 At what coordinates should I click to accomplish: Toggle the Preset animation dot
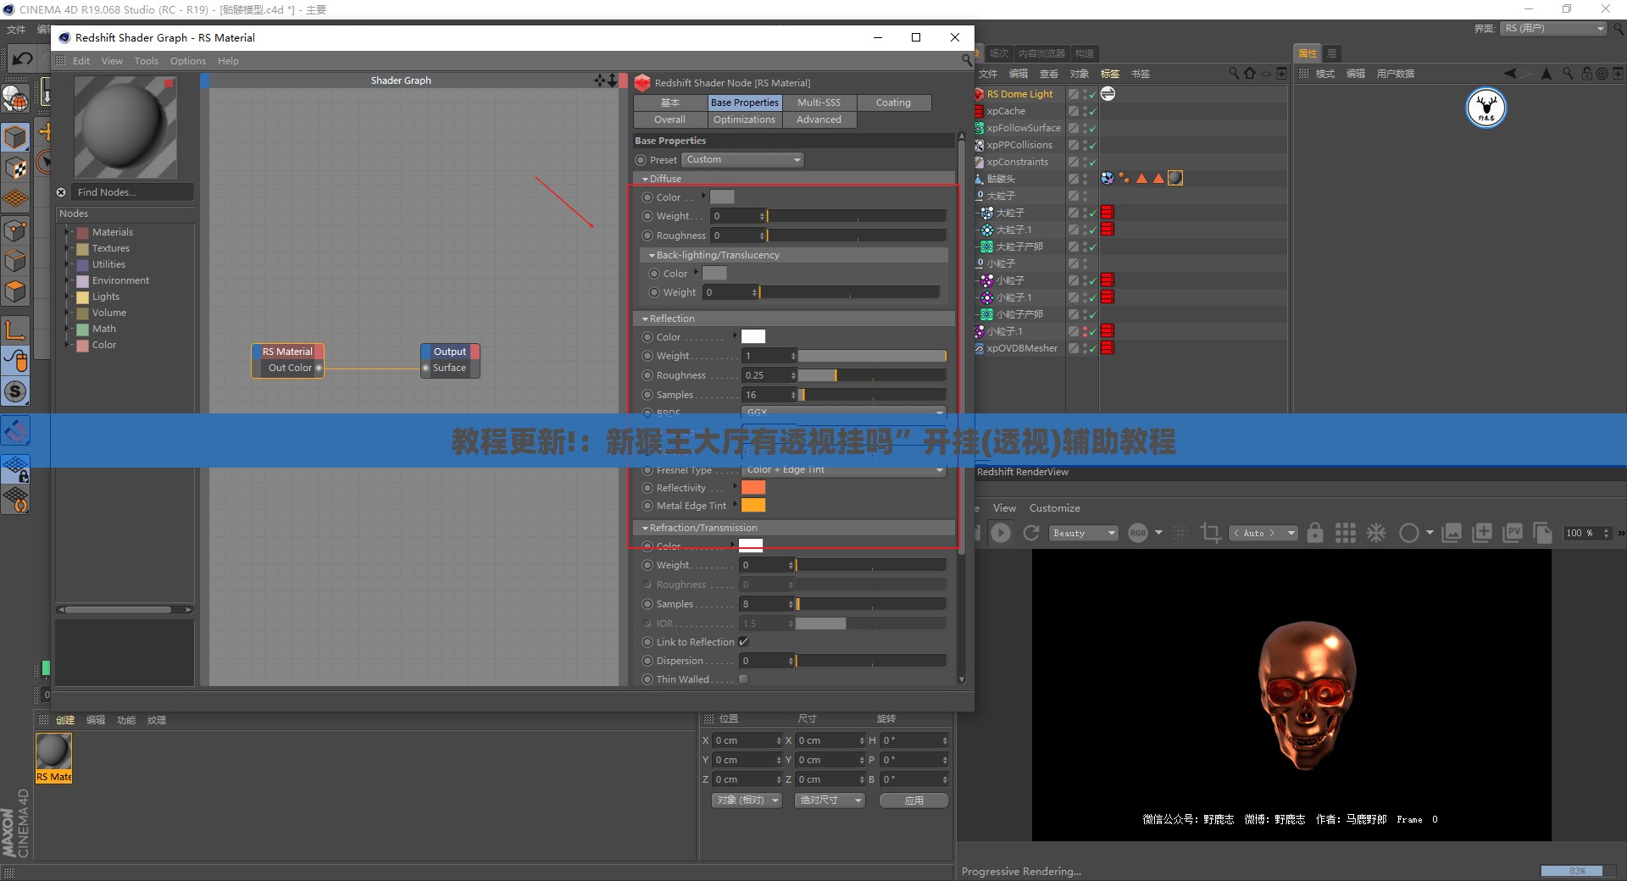pyautogui.click(x=641, y=160)
